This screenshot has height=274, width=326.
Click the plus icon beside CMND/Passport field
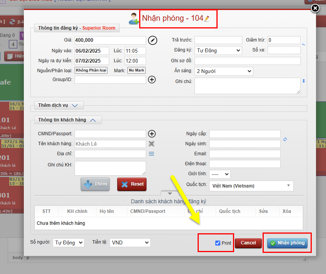click(152, 134)
